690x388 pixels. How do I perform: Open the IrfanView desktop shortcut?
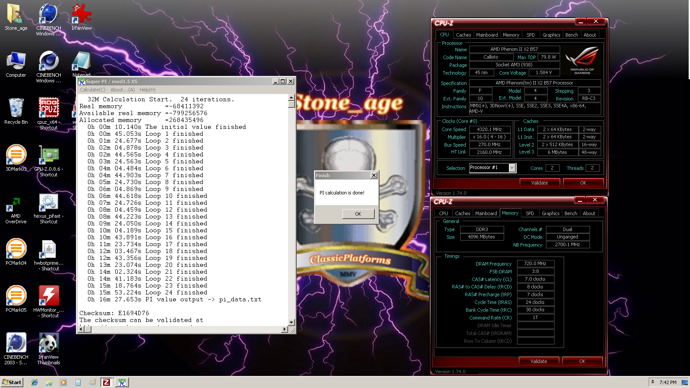click(82, 17)
